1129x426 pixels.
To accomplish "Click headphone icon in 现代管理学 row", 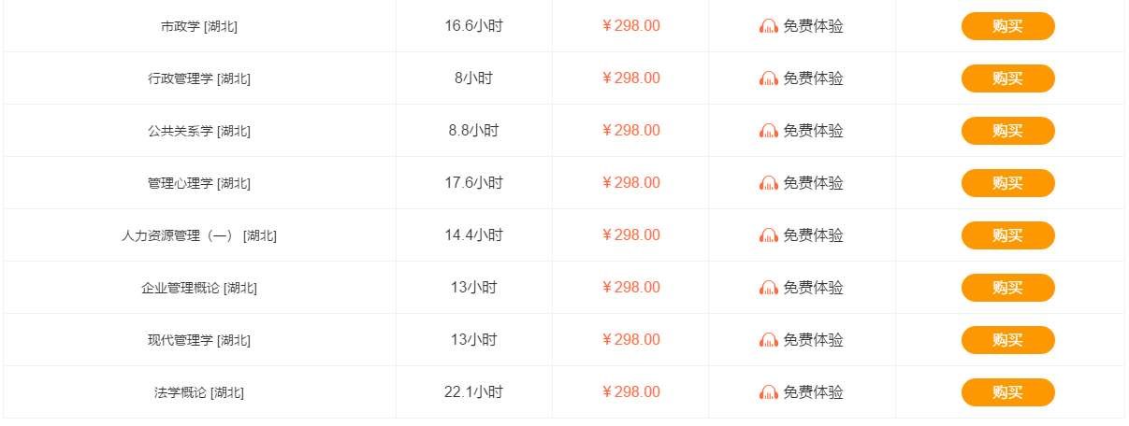I will pos(769,340).
